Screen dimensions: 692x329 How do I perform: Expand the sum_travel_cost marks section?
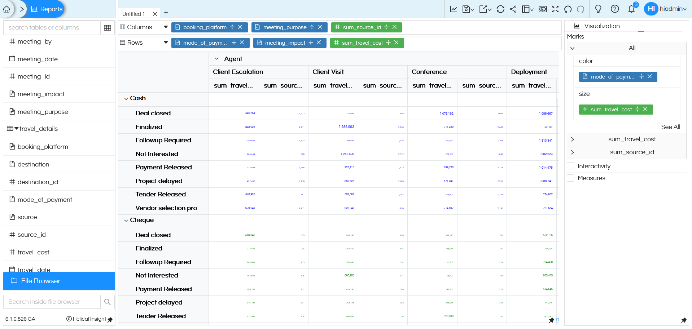(573, 139)
